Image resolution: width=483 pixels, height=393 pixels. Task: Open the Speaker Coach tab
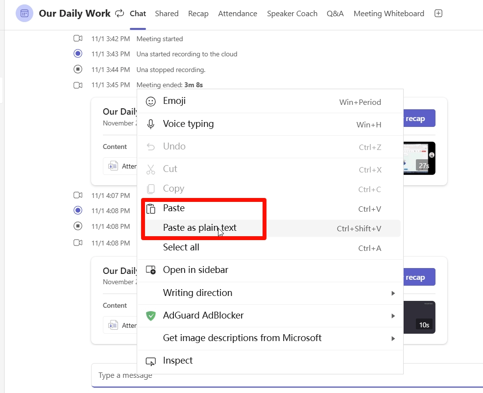[292, 14]
